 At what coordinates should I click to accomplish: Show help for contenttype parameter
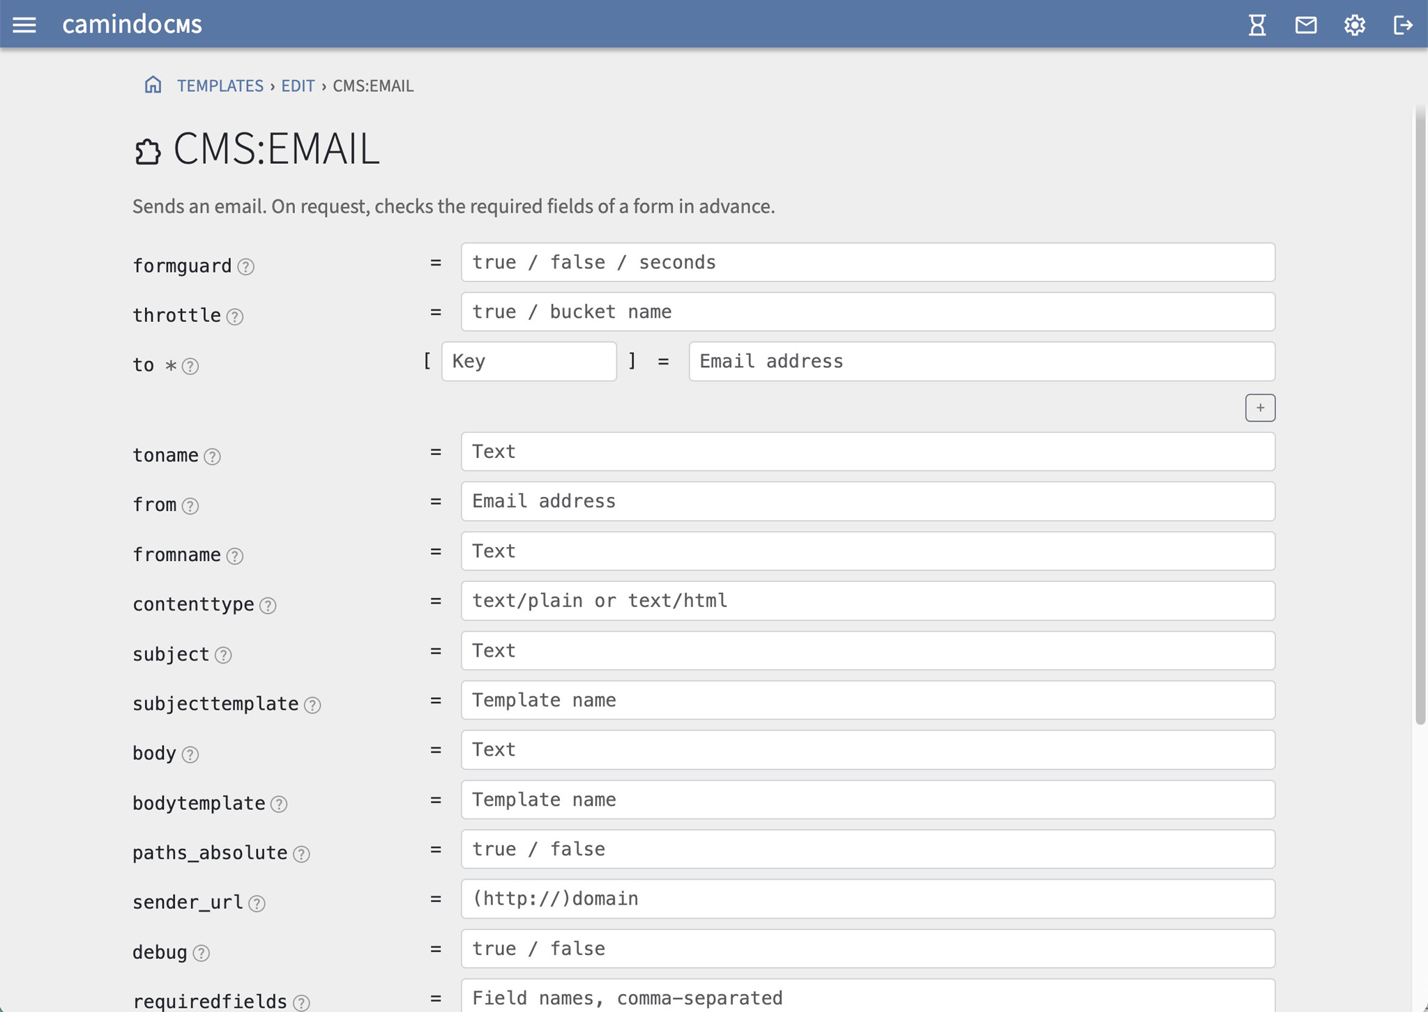268,605
